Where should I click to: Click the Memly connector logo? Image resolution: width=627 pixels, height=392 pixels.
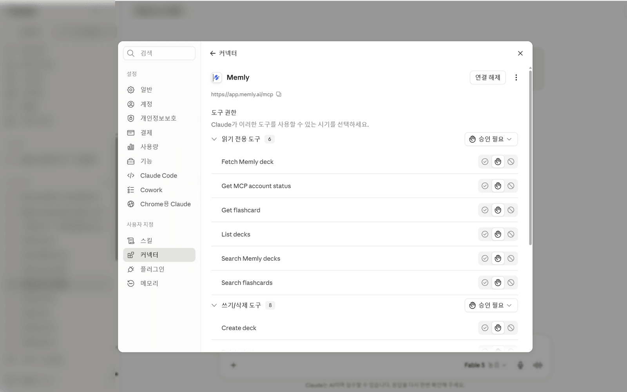216,78
